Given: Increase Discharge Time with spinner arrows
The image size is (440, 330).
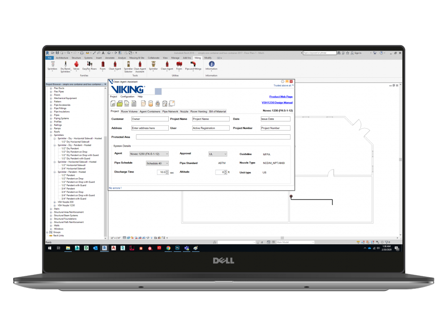Looking at the screenshot, I should 167,171.
